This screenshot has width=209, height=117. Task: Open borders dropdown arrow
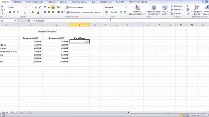pos(28,12)
